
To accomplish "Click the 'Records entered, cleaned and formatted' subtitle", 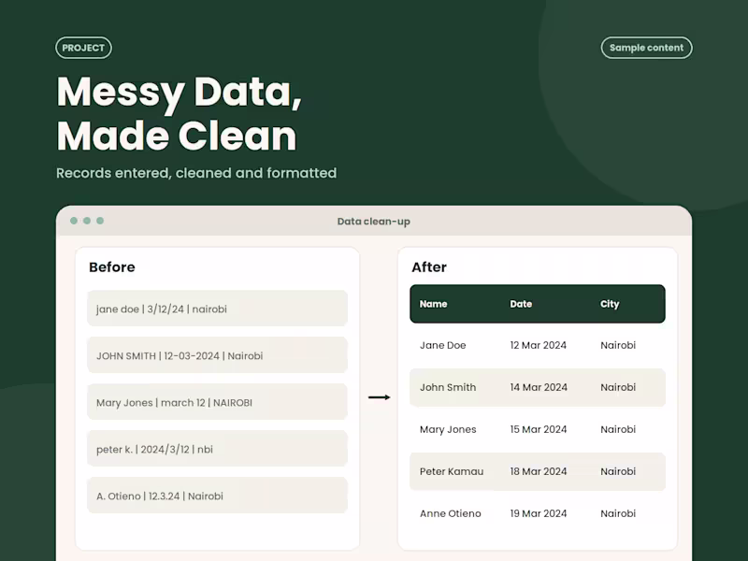I will pyautogui.click(x=196, y=173).
